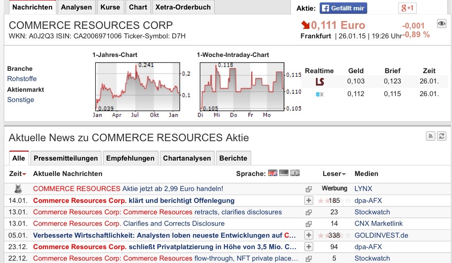The width and height of the screenshot is (452, 263).
Task: Open the LS realtime exchange icon
Action: pos(320,81)
